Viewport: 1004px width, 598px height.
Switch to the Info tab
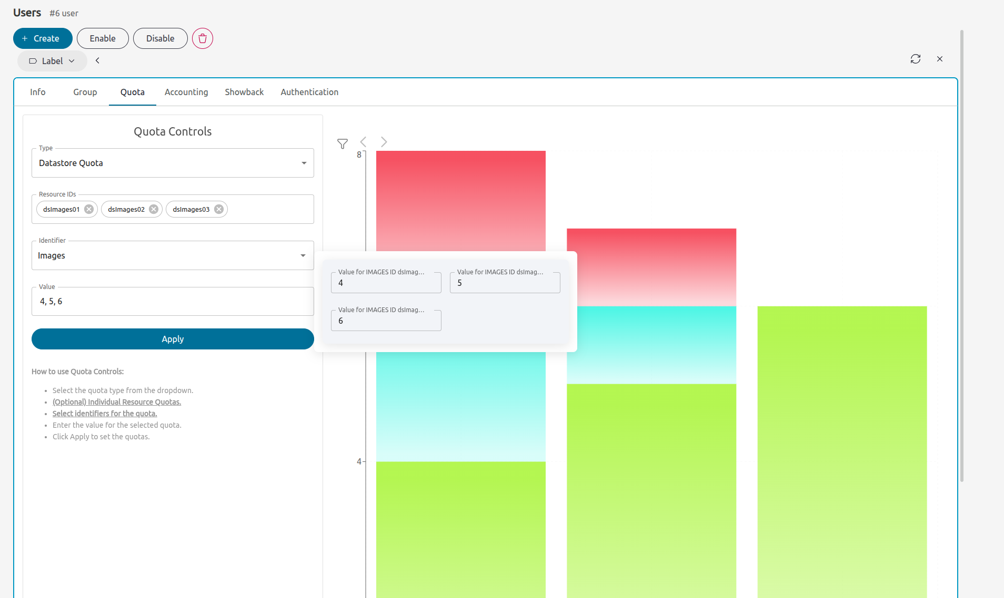38,92
